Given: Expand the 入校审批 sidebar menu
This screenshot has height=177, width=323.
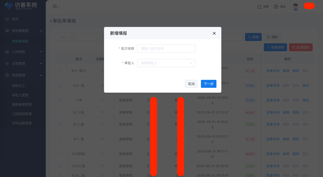Looking at the screenshot, I should click(x=23, y=52).
